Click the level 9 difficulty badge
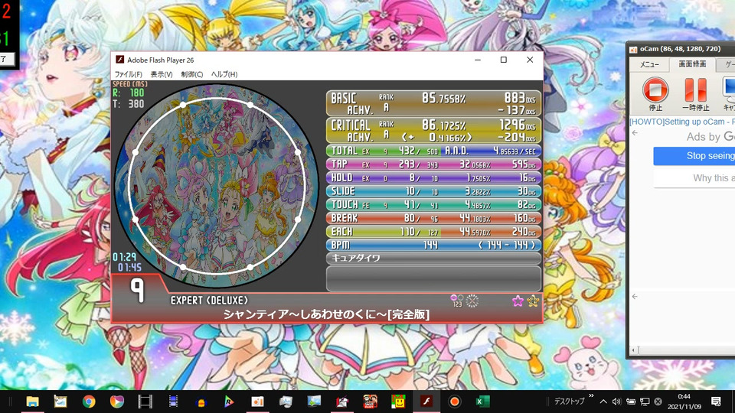Image resolution: width=735 pixels, height=413 pixels. coord(137,291)
